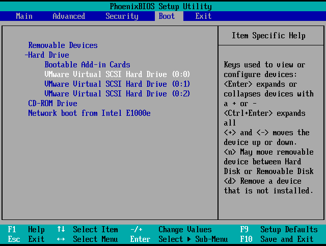Select VMware Virtual SCSI Hard Drive (0:2)

pos(117,94)
